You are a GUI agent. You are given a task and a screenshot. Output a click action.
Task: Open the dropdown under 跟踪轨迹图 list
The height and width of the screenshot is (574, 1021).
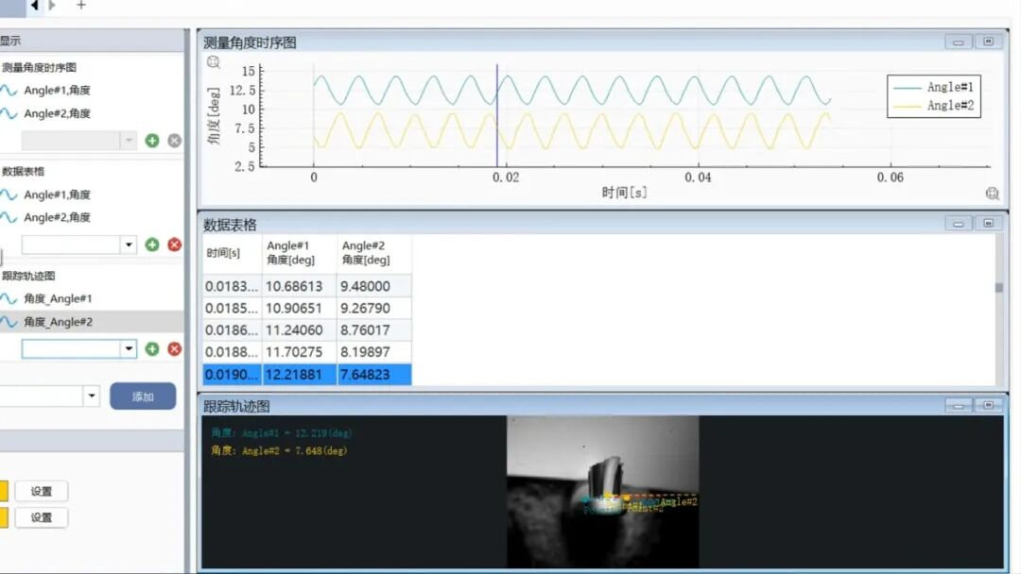(x=129, y=349)
